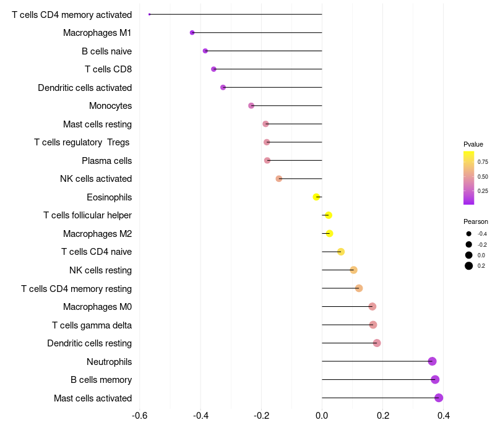Select the Macrophages M2 data point

click(x=329, y=233)
